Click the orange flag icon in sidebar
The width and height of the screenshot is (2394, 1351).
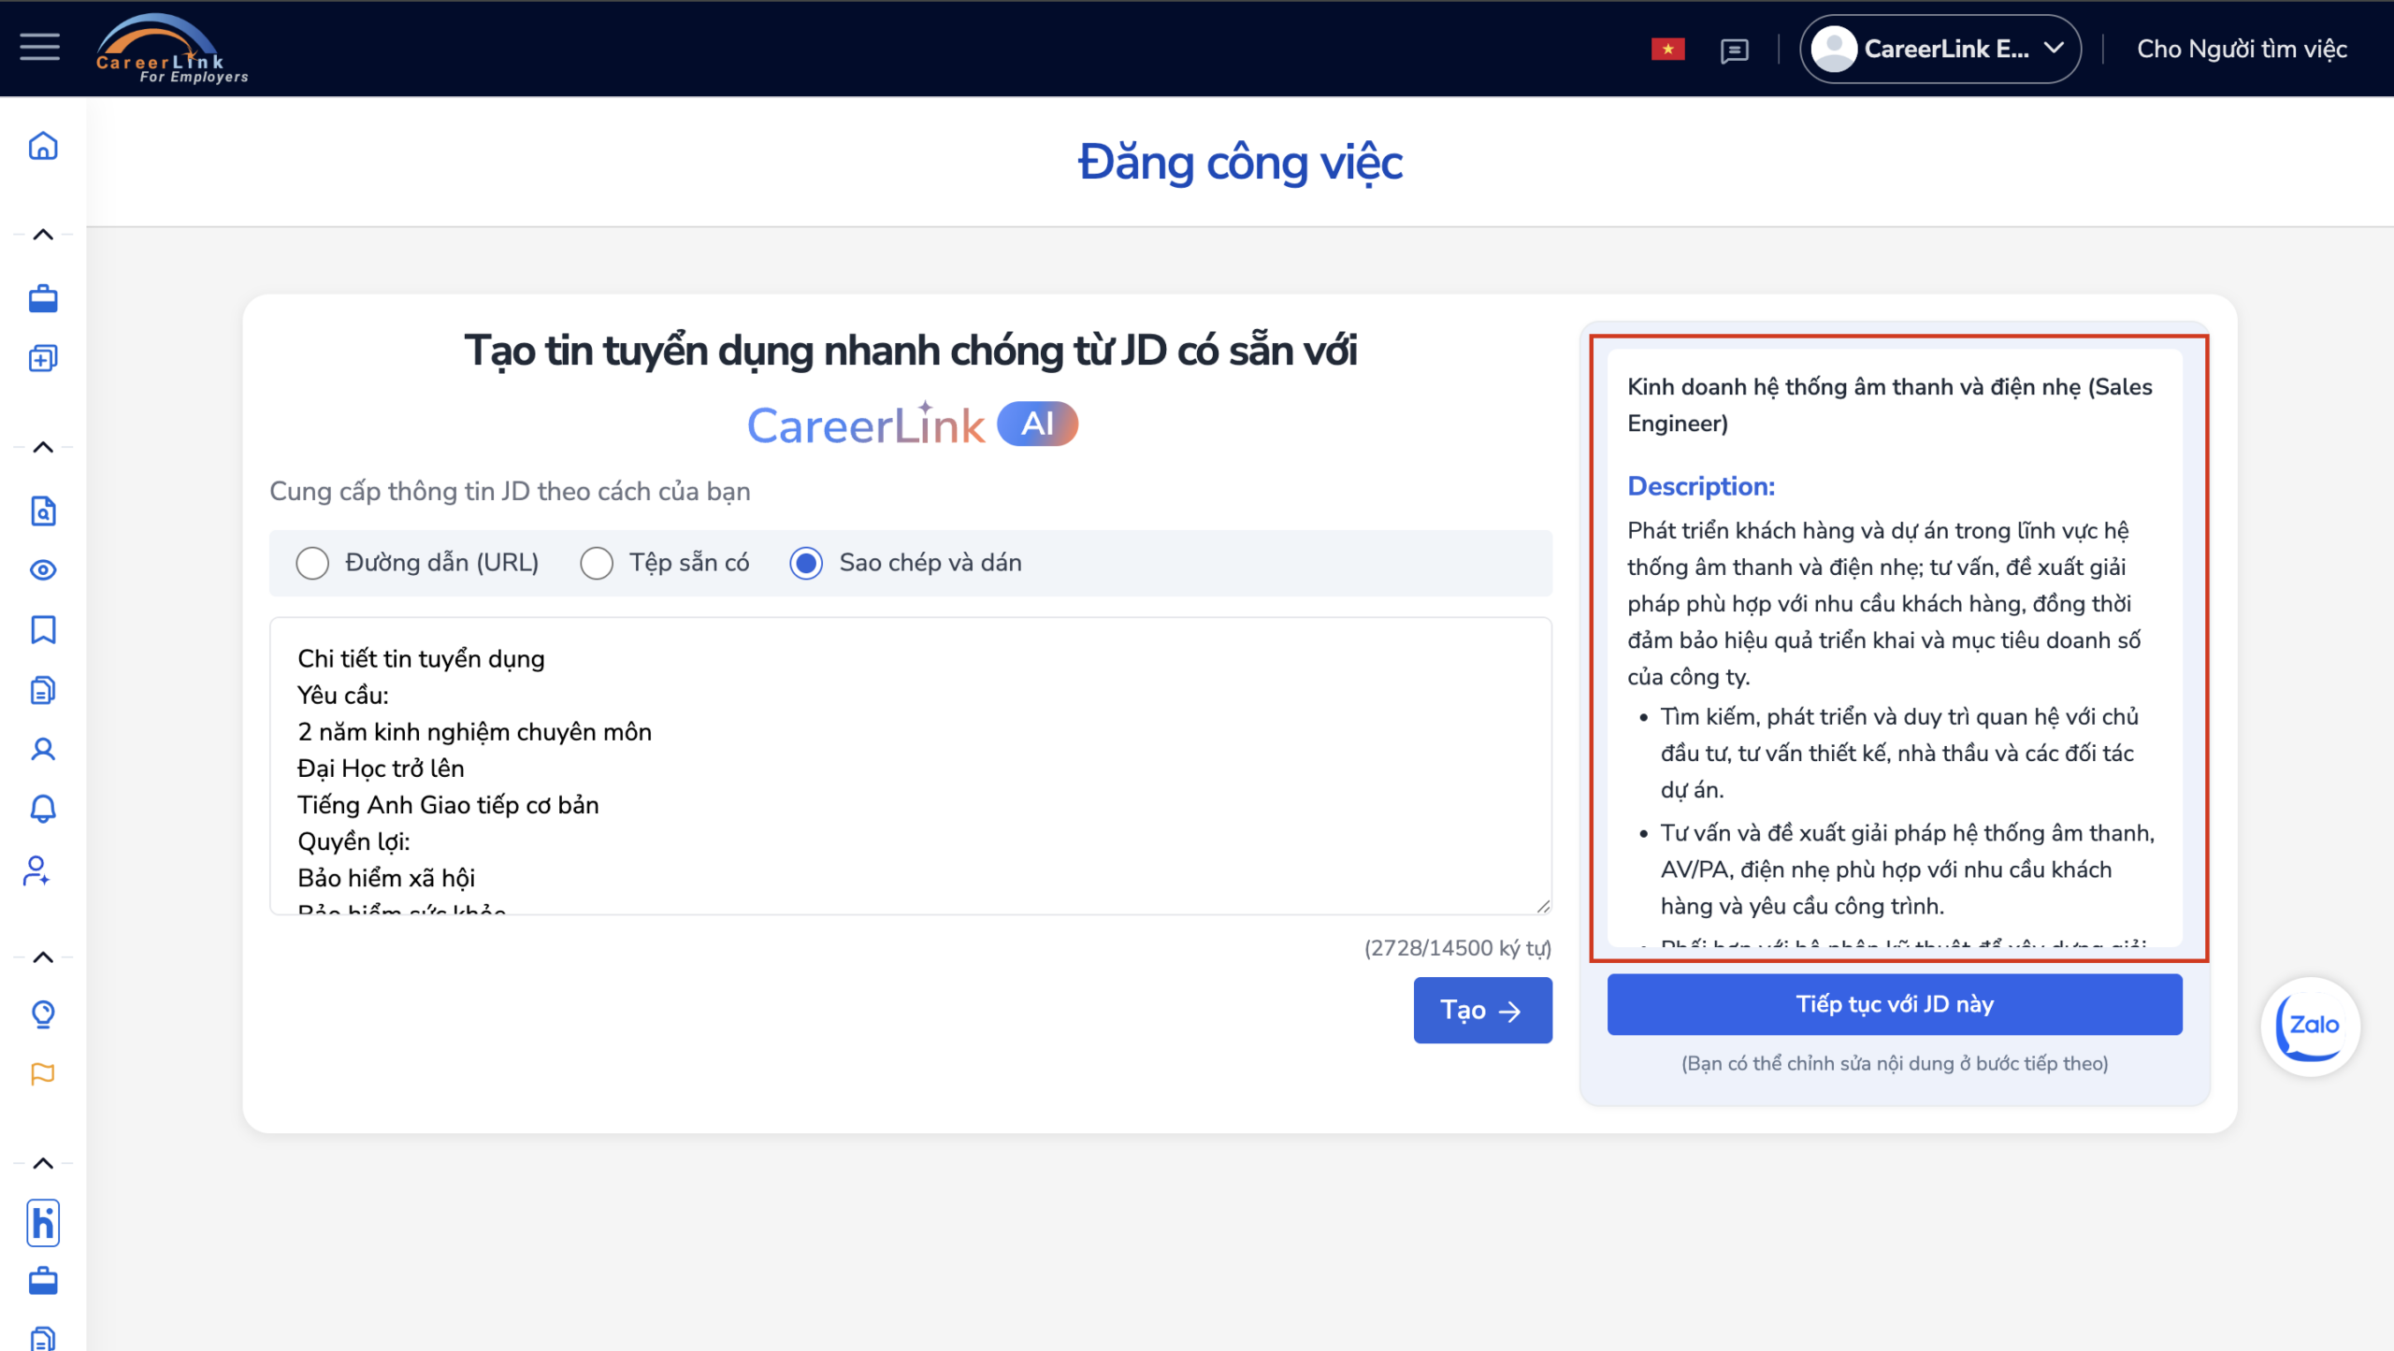(x=43, y=1074)
